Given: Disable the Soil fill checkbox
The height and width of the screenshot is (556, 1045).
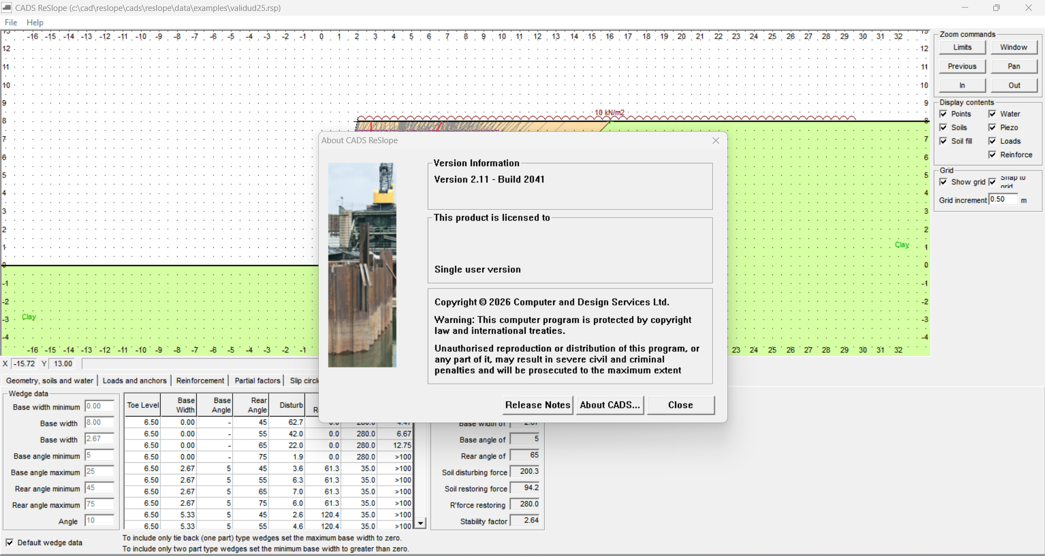Looking at the screenshot, I should click(x=944, y=141).
